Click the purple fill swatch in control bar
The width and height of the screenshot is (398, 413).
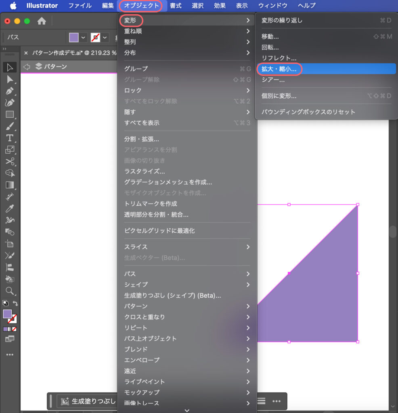73,38
